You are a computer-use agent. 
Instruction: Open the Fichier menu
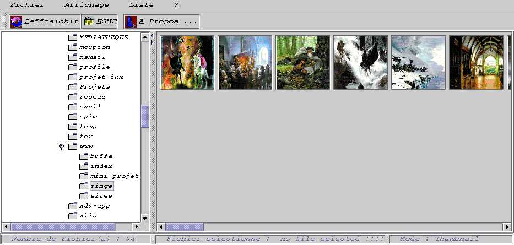[x=28, y=4]
